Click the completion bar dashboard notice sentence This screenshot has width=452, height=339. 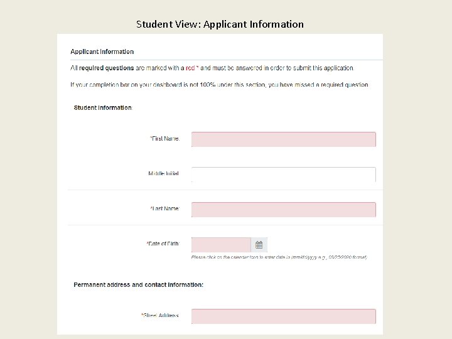tap(220, 85)
